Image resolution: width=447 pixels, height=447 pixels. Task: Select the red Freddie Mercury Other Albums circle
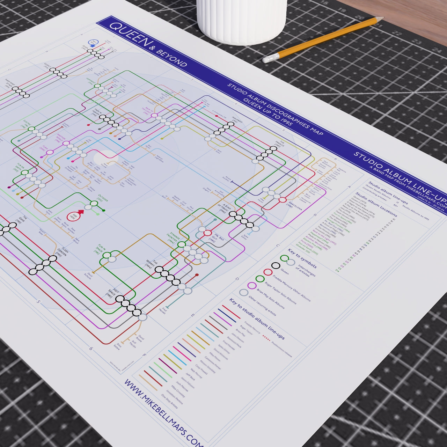[x=268, y=272]
